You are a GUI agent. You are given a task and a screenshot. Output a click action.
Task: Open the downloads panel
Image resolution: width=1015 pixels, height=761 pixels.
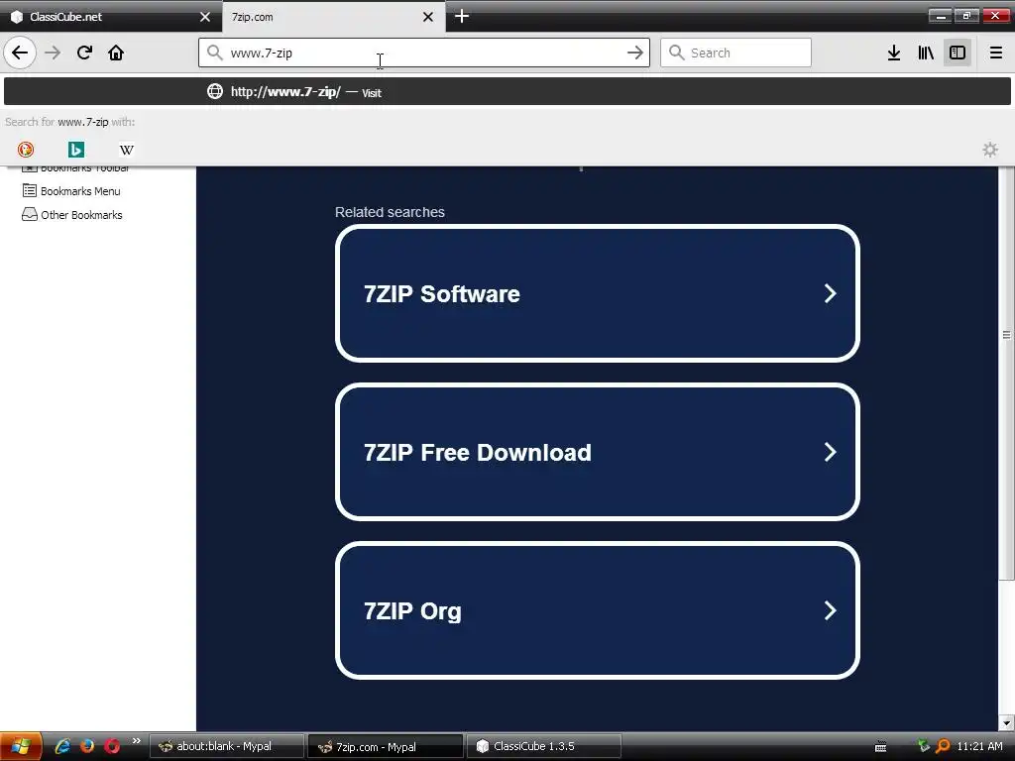pos(894,53)
